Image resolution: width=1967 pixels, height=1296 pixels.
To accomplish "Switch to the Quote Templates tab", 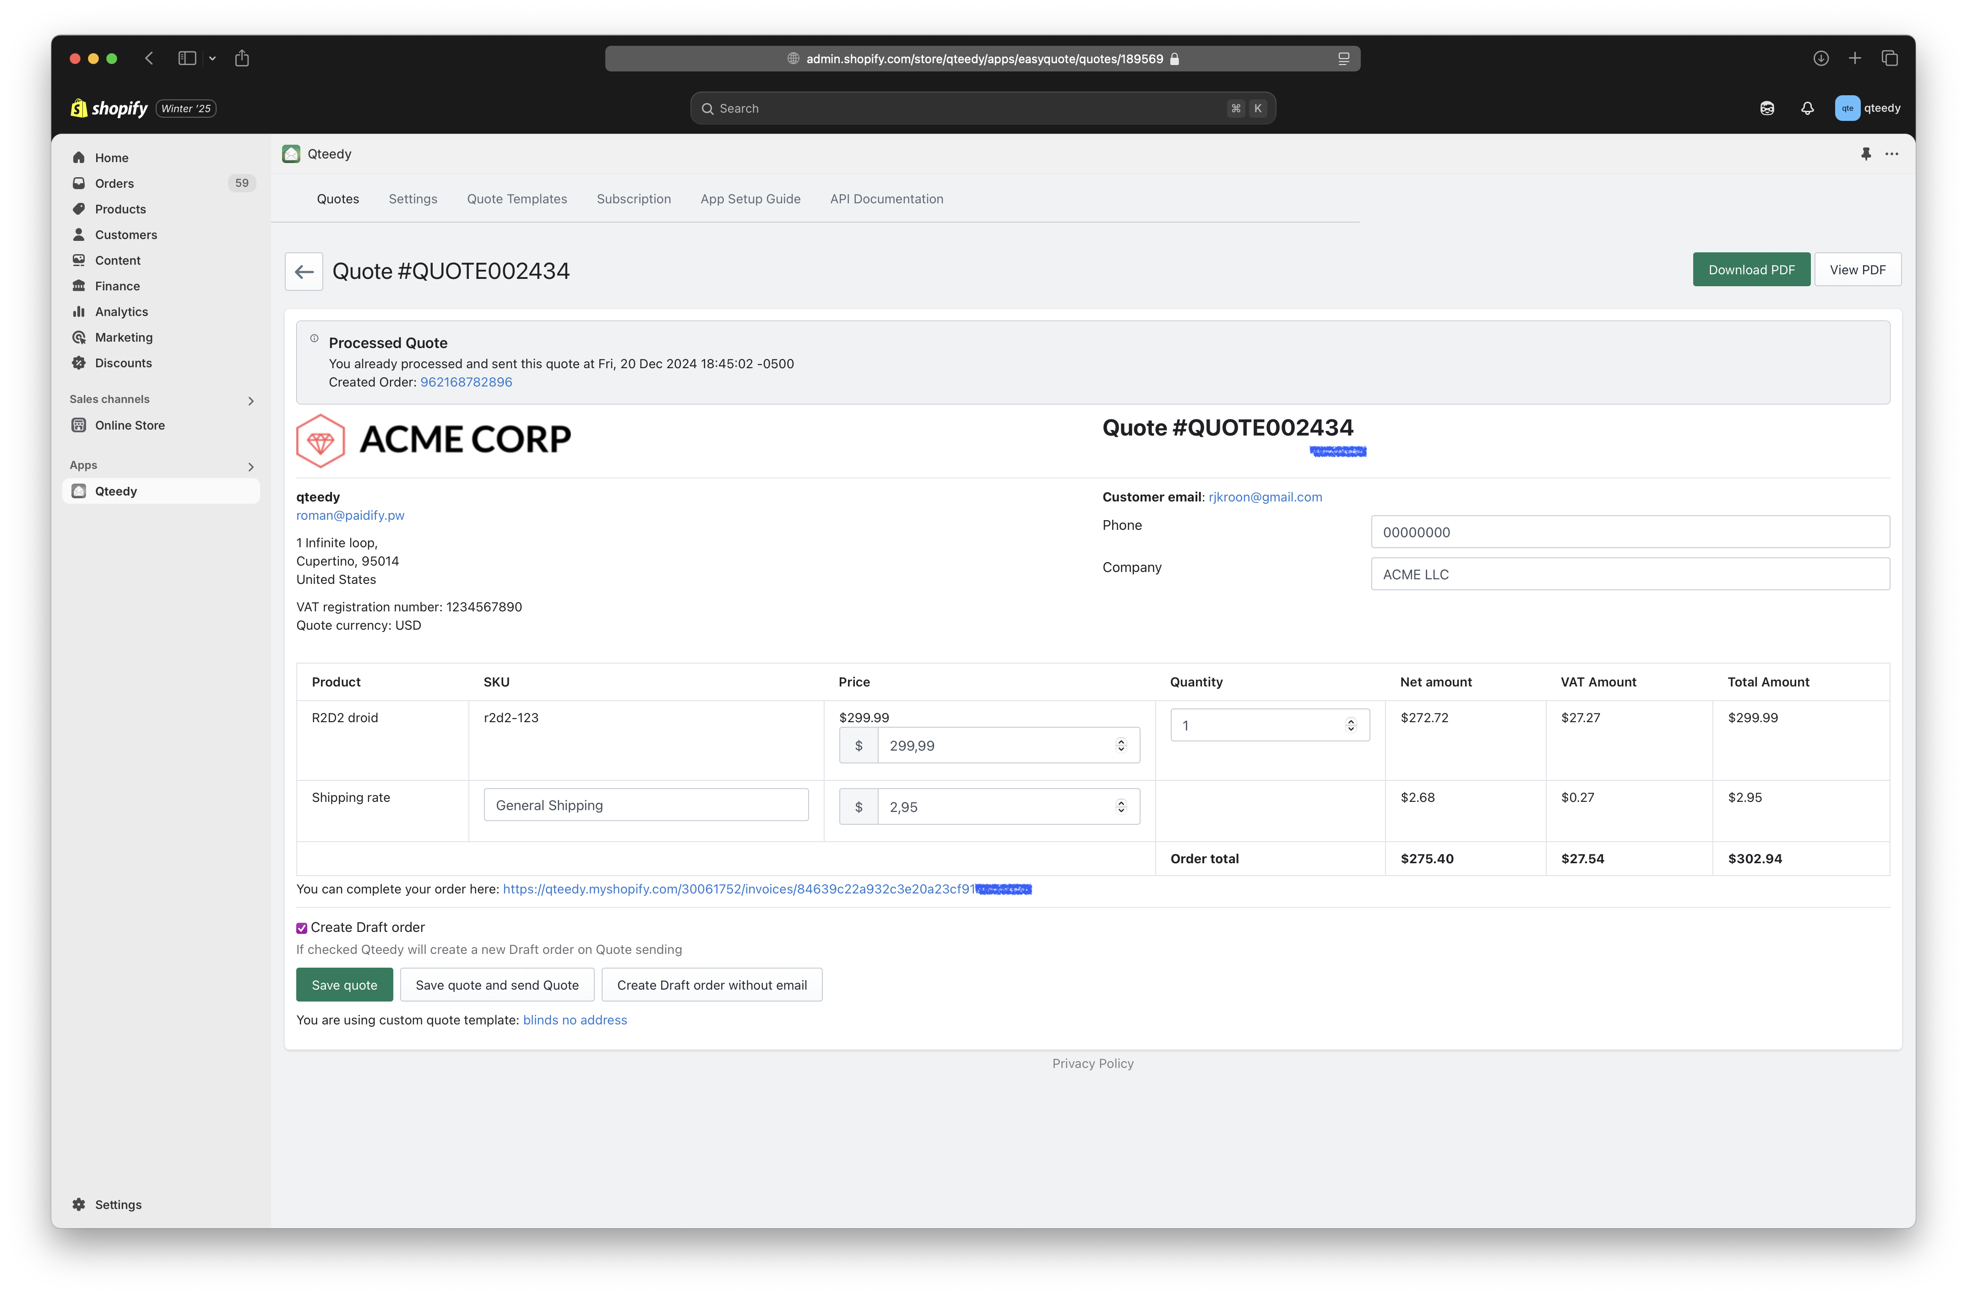I will point(516,199).
